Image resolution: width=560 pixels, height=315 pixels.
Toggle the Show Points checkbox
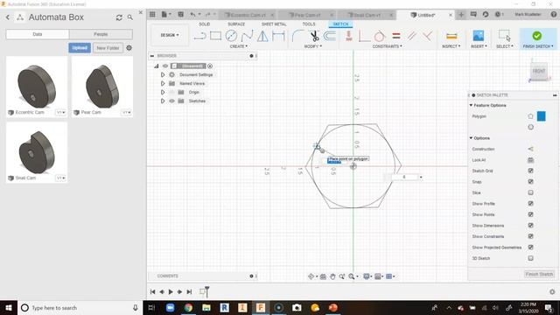[x=531, y=214]
